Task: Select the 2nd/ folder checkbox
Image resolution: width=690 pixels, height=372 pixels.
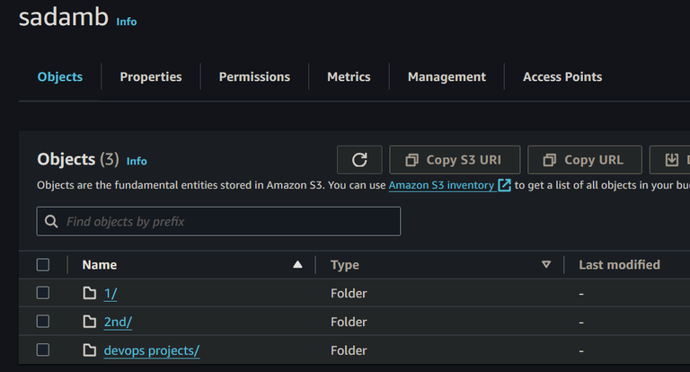Action: click(x=43, y=322)
